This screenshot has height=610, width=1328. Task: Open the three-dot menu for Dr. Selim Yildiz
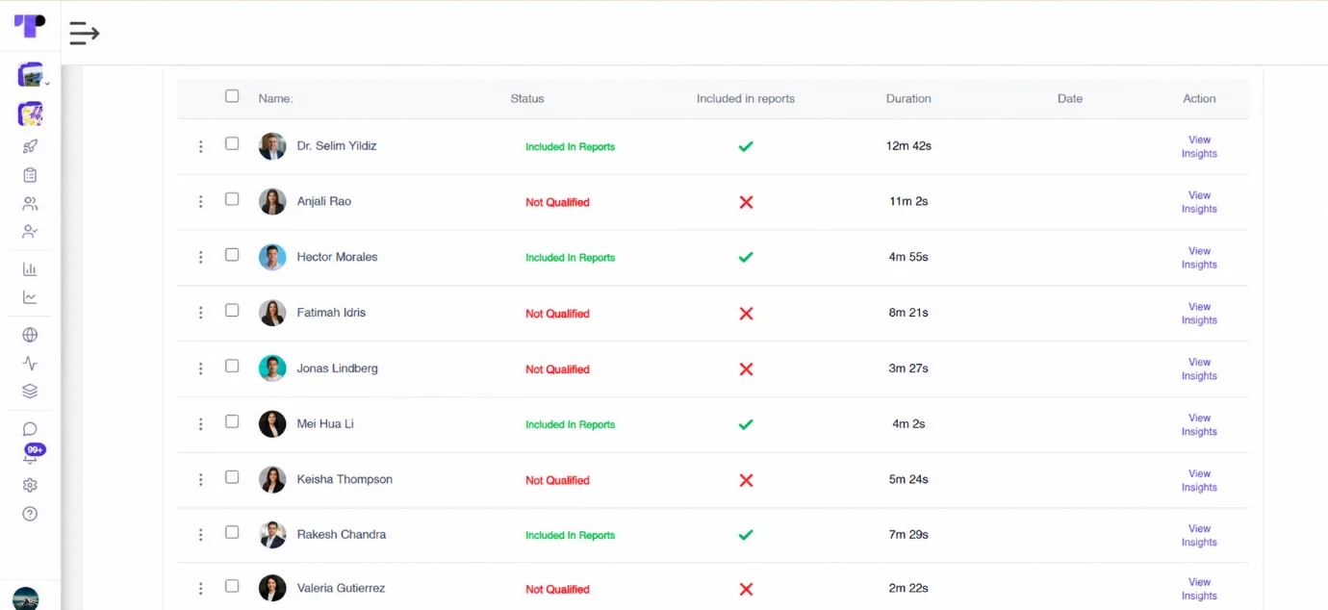pos(201,146)
